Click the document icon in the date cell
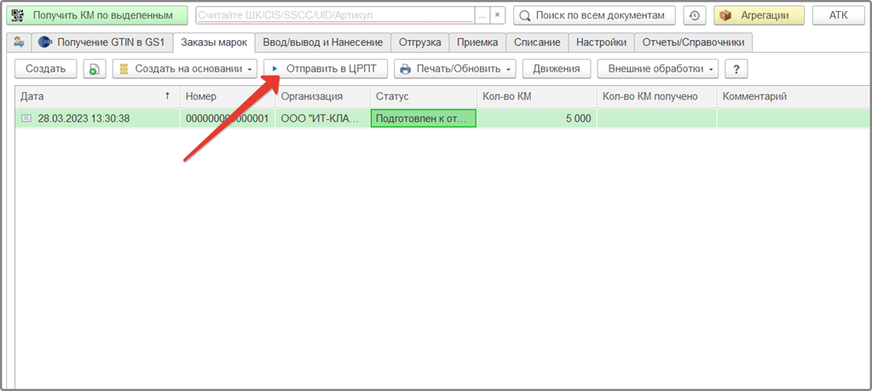This screenshot has height=391, width=872. click(x=26, y=118)
